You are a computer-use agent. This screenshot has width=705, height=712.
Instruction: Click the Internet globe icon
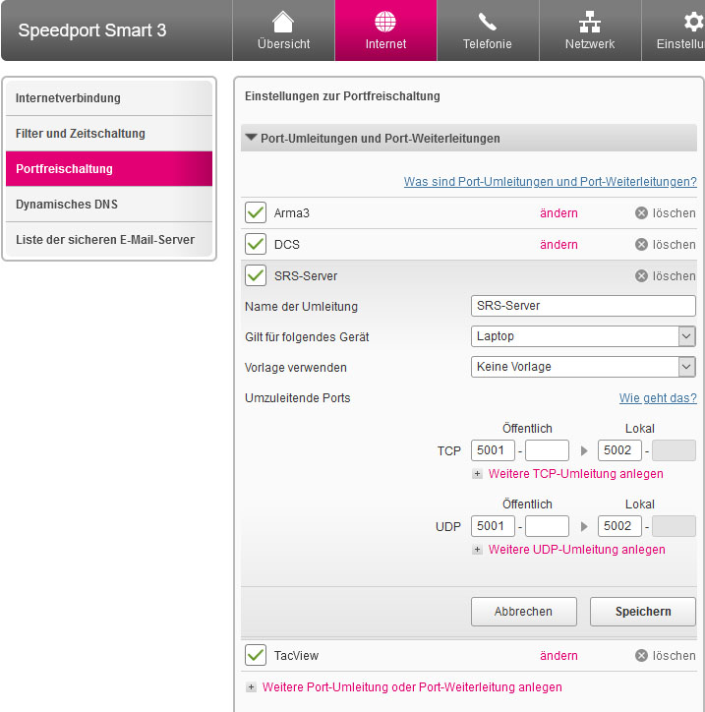click(x=385, y=22)
